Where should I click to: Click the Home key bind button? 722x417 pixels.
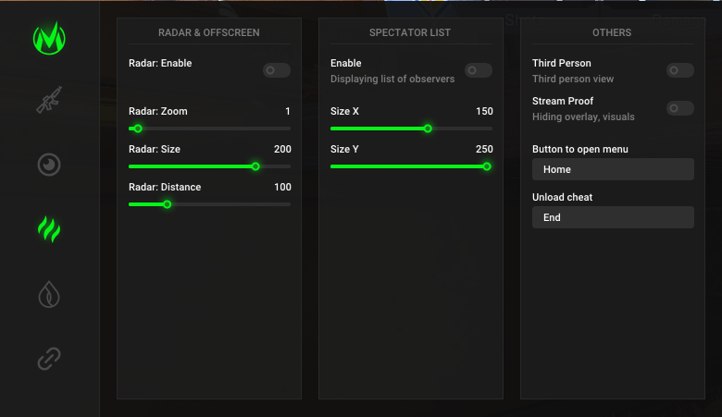point(612,169)
